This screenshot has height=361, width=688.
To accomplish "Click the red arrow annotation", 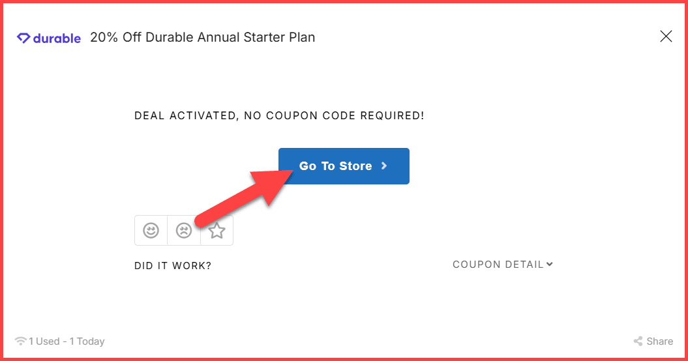I will pyautogui.click(x=243, y=196).
